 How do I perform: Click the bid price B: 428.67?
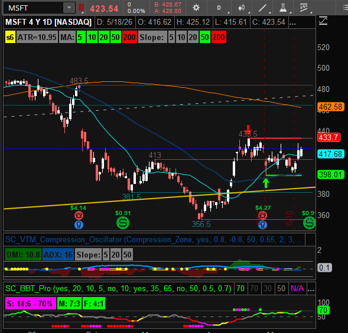tap(168, 5)
